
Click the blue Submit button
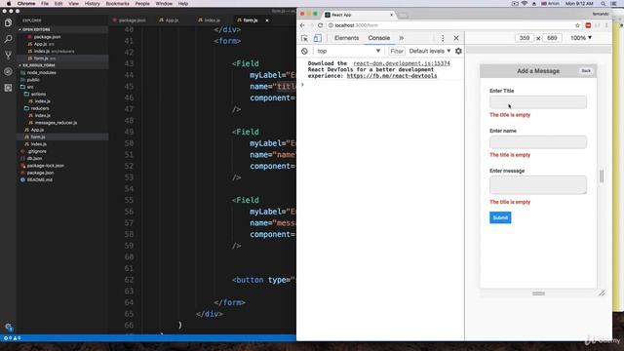(500, 217)
